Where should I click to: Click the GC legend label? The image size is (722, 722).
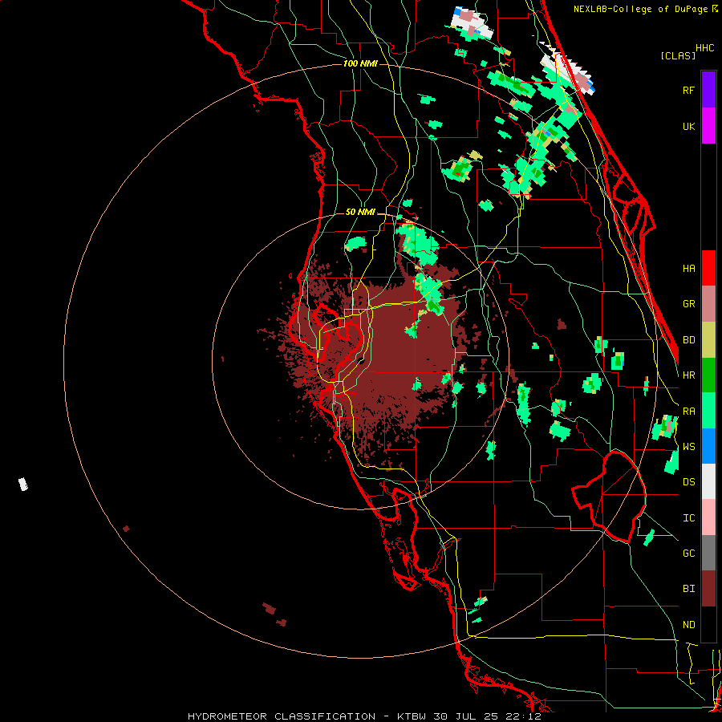coord(689,553)
